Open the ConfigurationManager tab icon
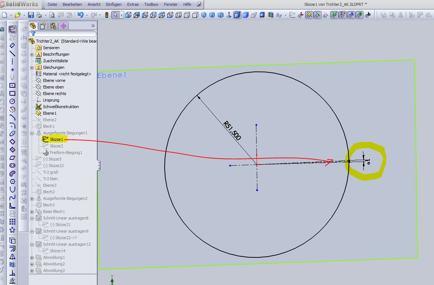This screenshot has height=285, width=434. (53, 26)
